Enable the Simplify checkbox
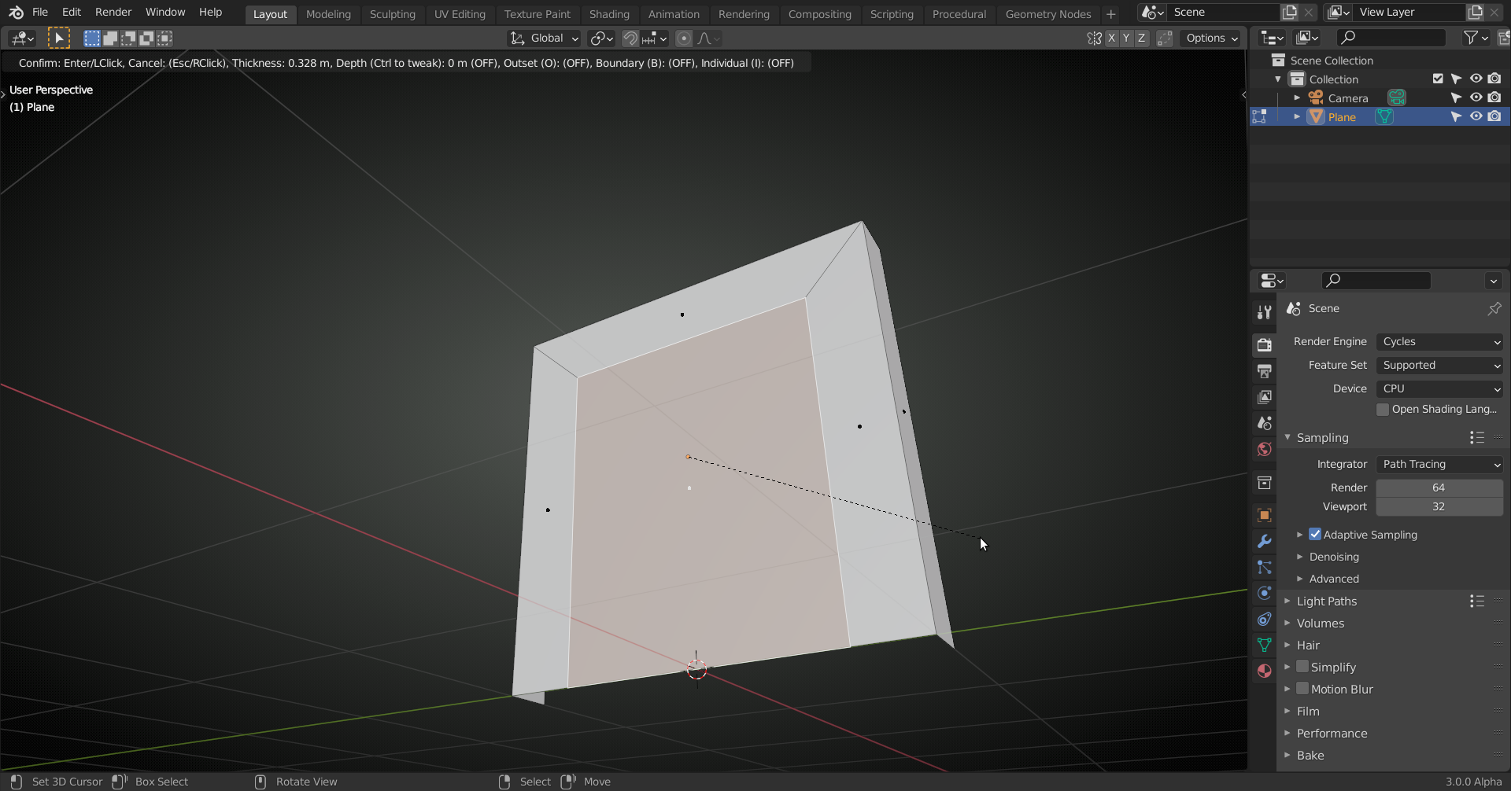This screenshot has height=791, width=1511. coord(1302,667)
